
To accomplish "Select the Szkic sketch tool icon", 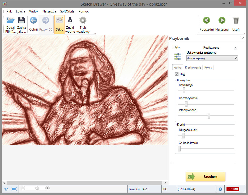I will tap(59, 21).
